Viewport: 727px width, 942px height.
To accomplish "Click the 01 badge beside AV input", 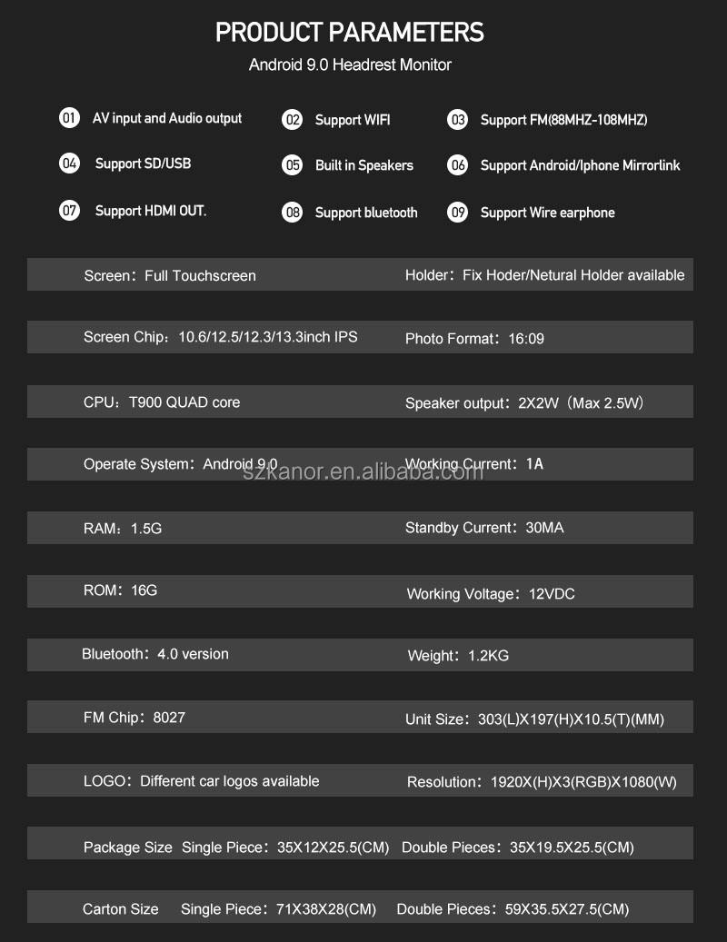I will click(x=69, y=118).
